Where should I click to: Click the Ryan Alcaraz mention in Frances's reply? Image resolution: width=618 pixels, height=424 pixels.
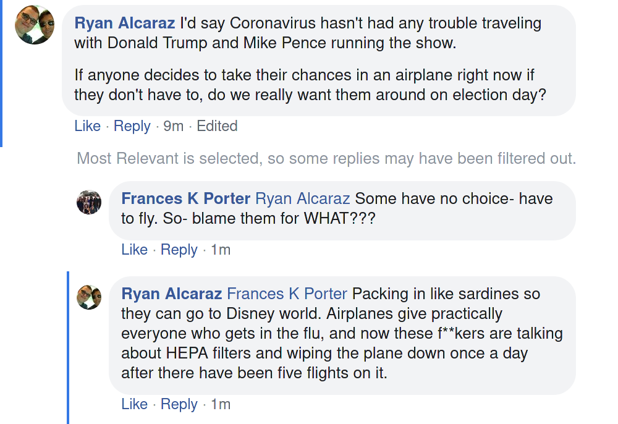click(302, 199)
